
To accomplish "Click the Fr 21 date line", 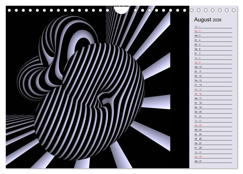I will tap(213, 116).
